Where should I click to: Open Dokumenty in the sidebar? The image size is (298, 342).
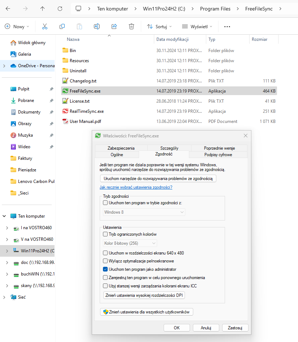pyautogui.click(x=26, y=112)
